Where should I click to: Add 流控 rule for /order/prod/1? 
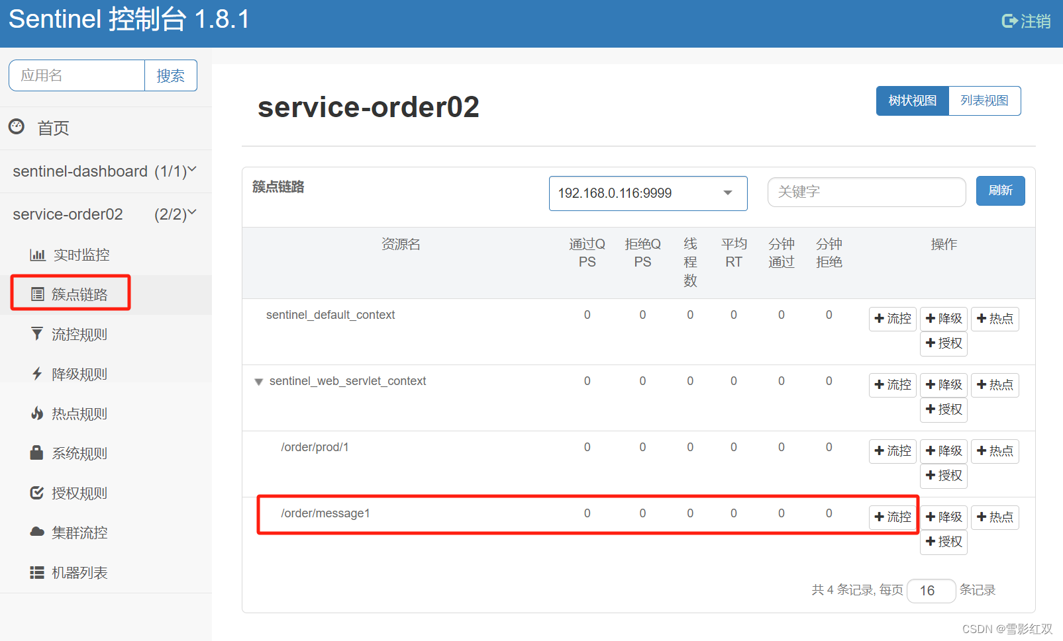(x=892, y=451)
